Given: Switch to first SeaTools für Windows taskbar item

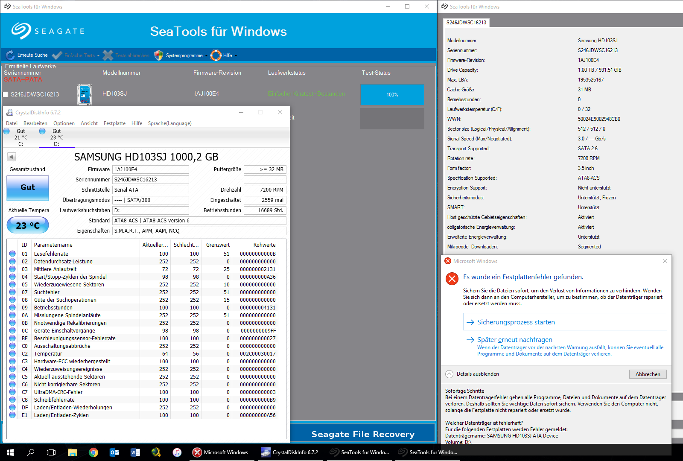Looking at the screenshot, I should 359,452.
